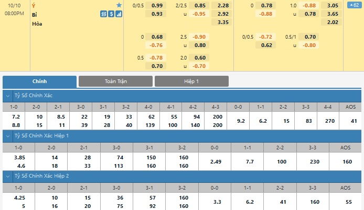This screenshot has width=364, height=210.
Task: Select the Chính tab
Action: coord(40,81)
